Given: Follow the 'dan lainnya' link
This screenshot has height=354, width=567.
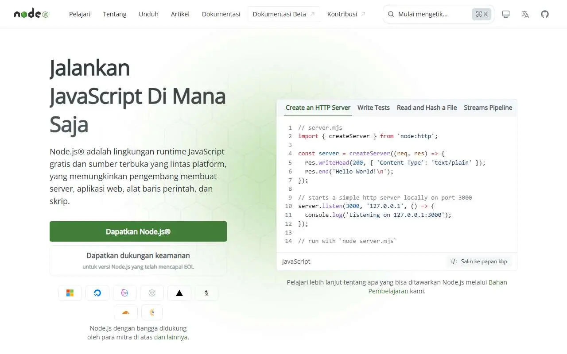Looking at the screenshot, I should (x=171, y=337).
